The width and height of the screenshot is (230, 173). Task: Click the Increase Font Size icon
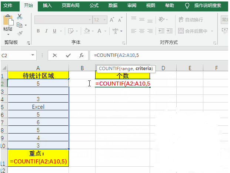(112, 20)
